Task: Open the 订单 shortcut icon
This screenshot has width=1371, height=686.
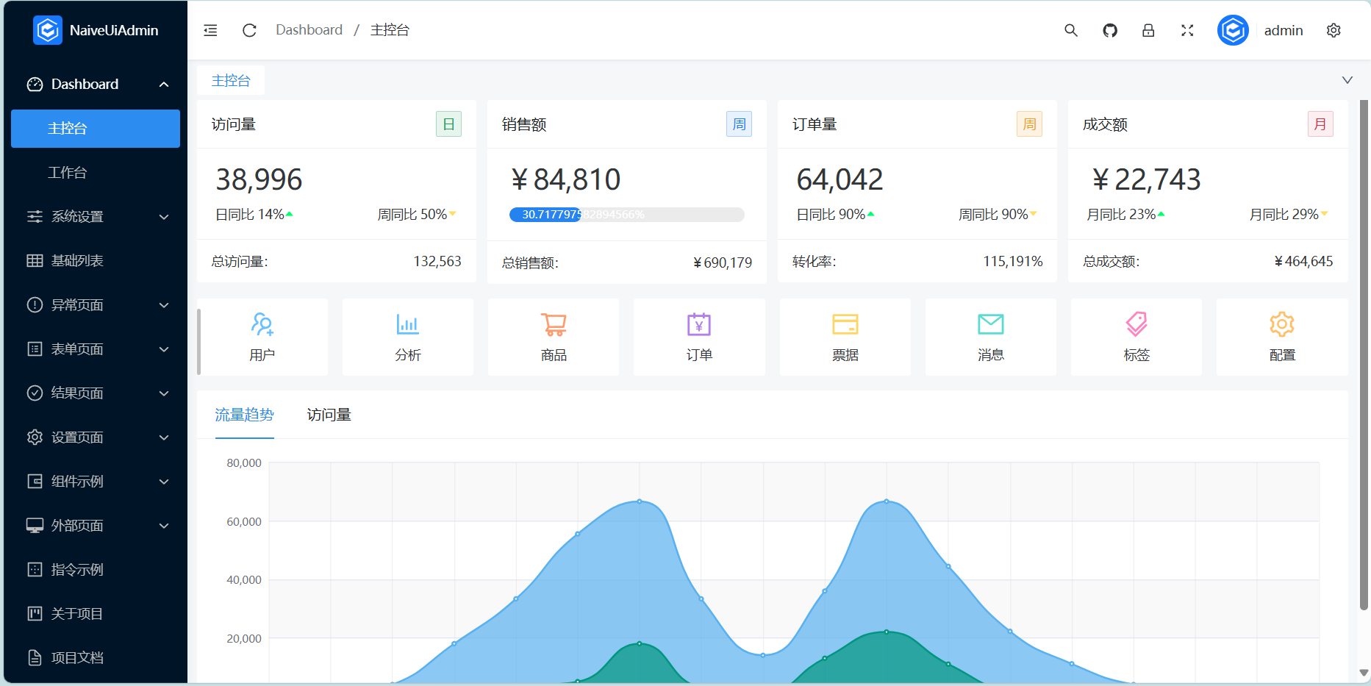Action: (x=699, y=324)
